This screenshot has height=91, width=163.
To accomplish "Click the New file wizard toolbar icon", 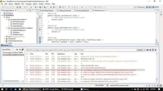I will (3, 7).
